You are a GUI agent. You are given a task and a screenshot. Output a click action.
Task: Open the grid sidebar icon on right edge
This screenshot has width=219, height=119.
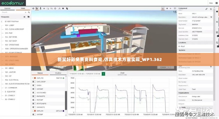pyautogui.click(x=217, y=22)
